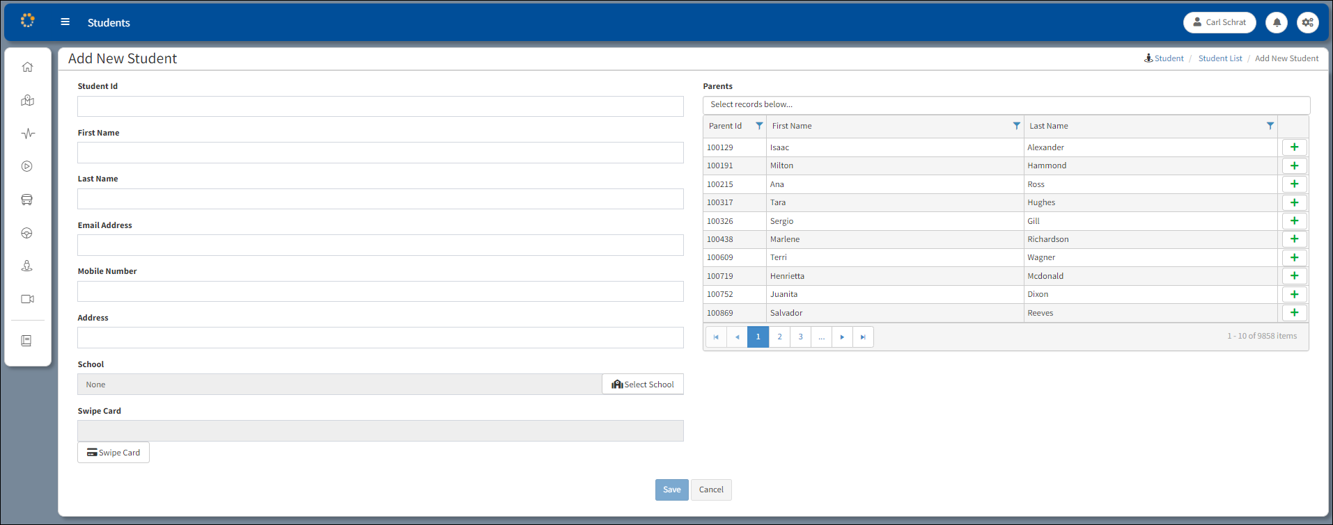Click the app logo icon
1333x525 pixels.
27,21
